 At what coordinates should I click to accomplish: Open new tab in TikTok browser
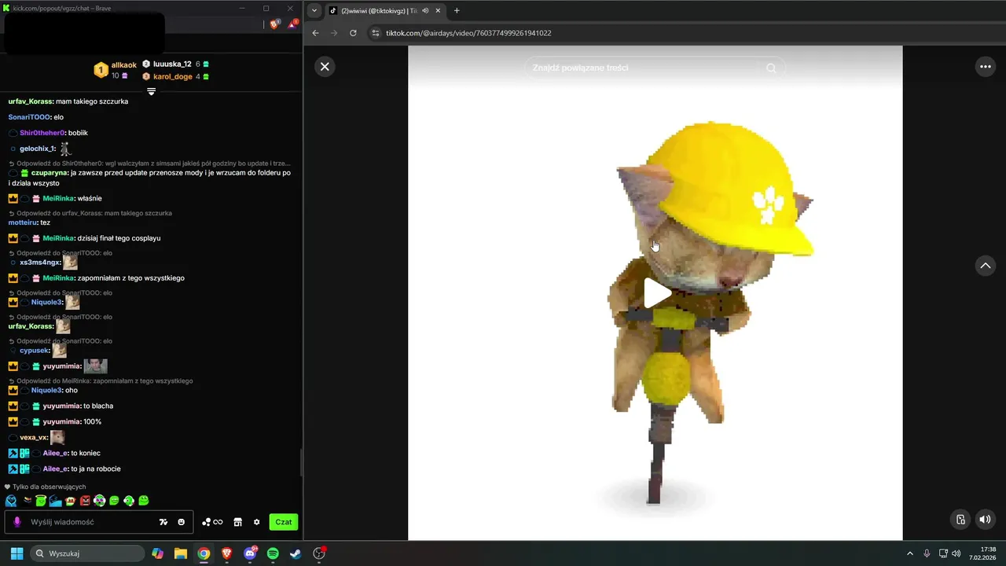click(x=457, y=11)
